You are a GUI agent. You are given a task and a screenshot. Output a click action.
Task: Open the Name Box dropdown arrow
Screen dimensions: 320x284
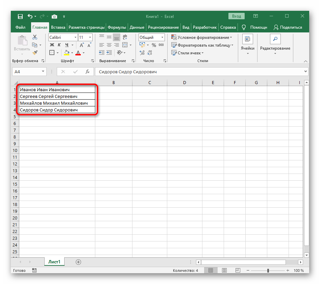[x=43, y=72]
